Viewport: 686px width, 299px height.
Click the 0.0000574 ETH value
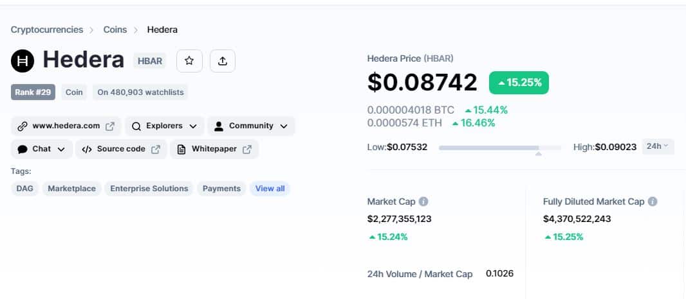point(405,123)
